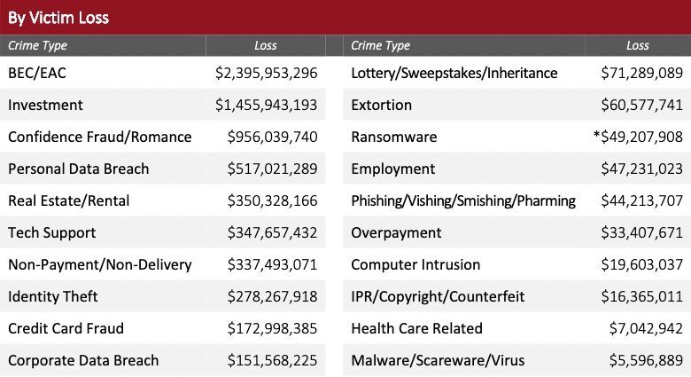This screenshot has height=377, width=691.
Task: Click the Phishing/Vishing/Smishing/Pharming label
Action: (x=462, y=200)
